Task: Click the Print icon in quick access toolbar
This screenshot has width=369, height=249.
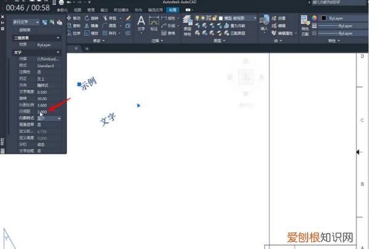Action: [61, 2]
